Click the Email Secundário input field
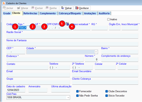The width and height of the screenshot is (142, 102). 105,75
